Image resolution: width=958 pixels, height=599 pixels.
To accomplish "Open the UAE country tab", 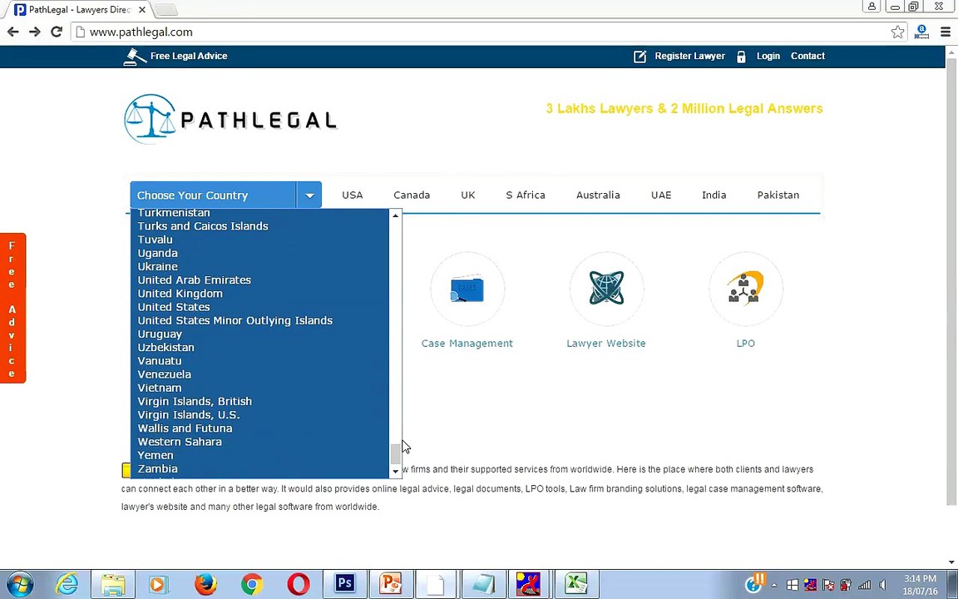I will 661,195.
